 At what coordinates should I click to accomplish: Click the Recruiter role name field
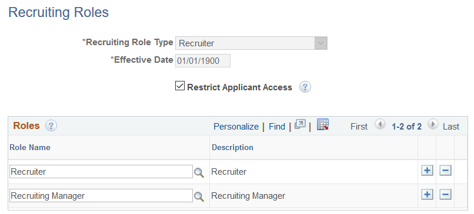(101, 172)
